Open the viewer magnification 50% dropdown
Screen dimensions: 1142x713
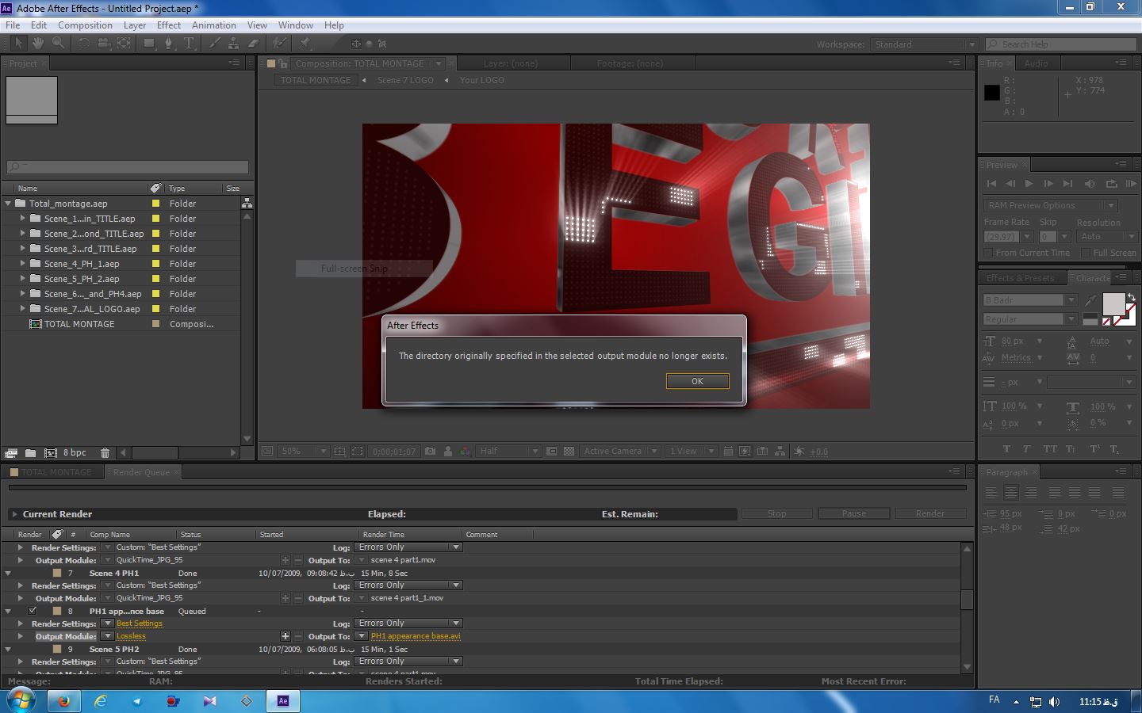pyautogui.click(x=302, y=452)
